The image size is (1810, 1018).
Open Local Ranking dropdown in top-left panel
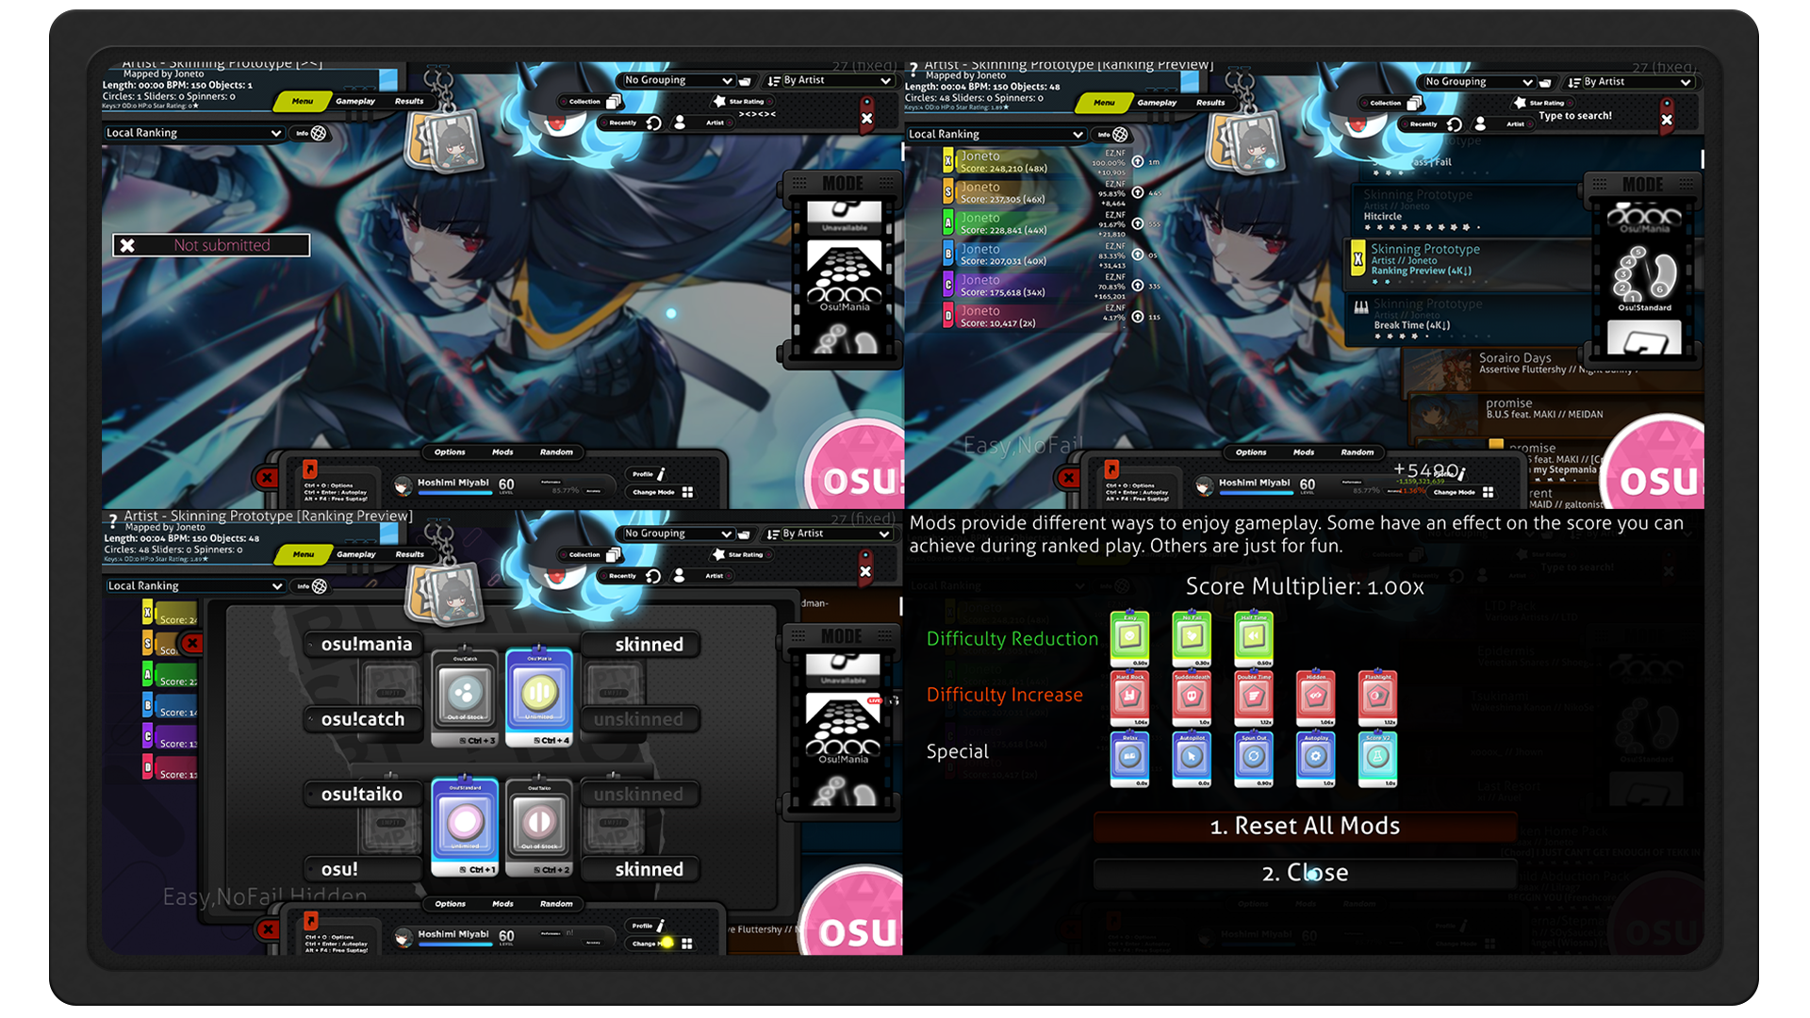tap(193, 133)
